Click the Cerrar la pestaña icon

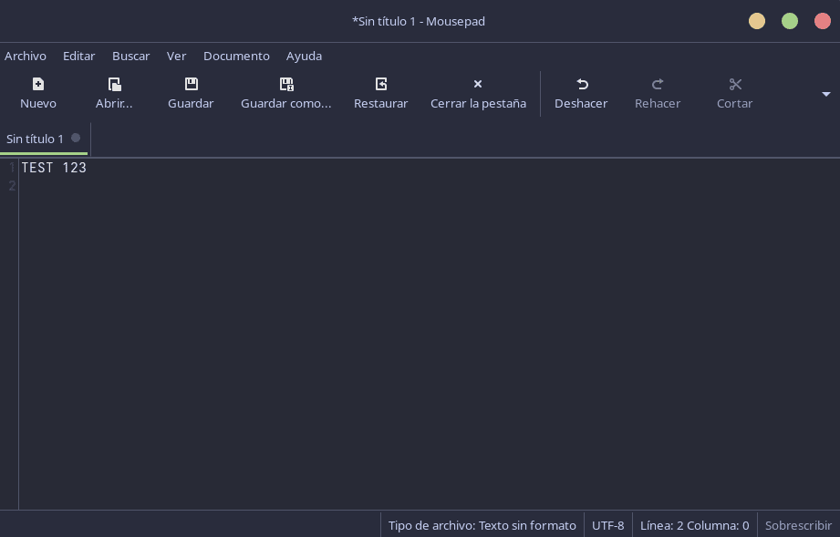[x=478, y=85]
